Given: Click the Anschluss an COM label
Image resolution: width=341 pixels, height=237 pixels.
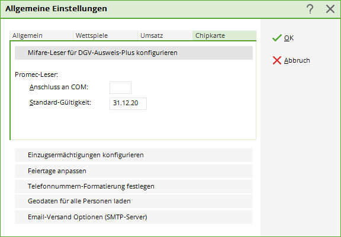Looking at the screenshot, I should [x=59, y=87].
